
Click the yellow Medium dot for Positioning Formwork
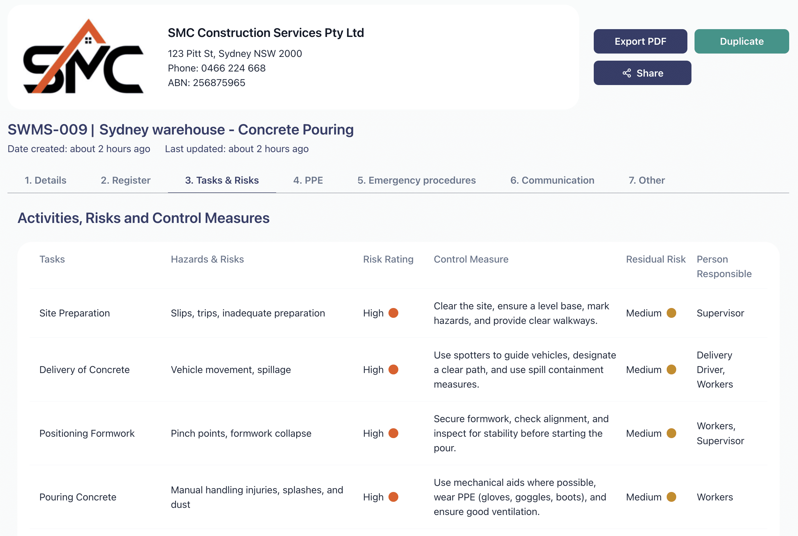click(x=672, y=433)
